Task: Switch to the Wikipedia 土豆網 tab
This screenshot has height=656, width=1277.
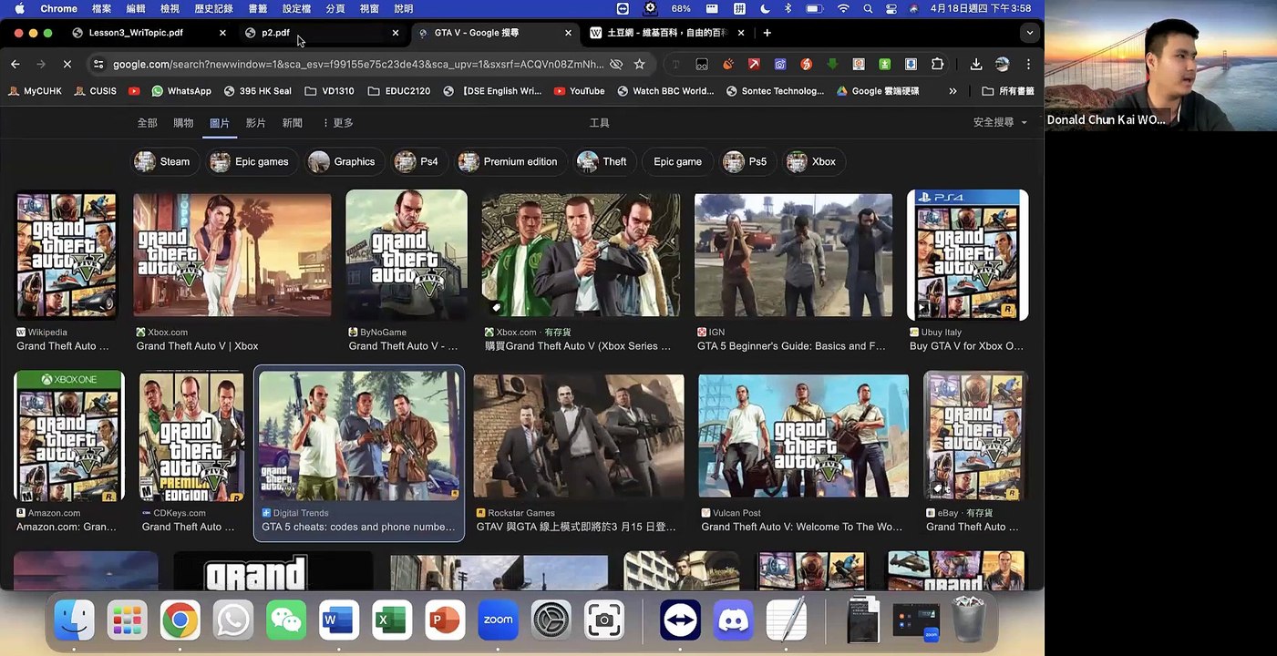Action: (x=666, y=33)
